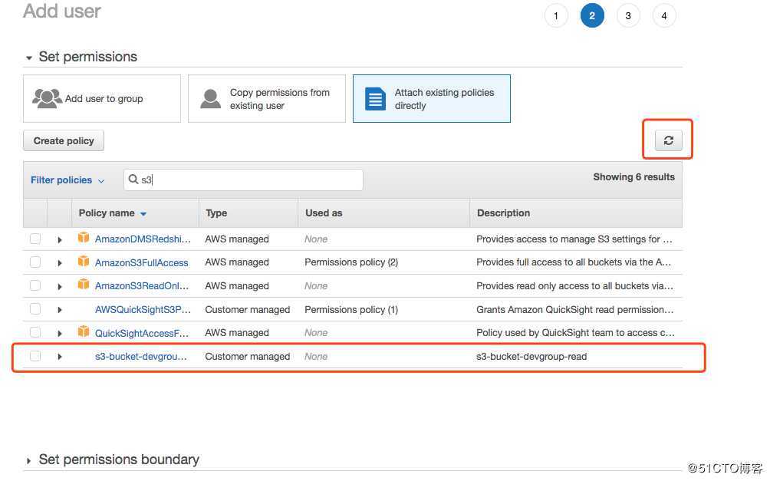
Task: Click 's3-bucket-devgroup-read' description text
Action: [x=531, y=356]
